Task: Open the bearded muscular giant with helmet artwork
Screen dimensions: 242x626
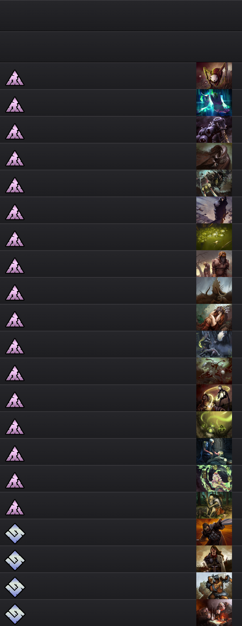Action: [214, 264]
